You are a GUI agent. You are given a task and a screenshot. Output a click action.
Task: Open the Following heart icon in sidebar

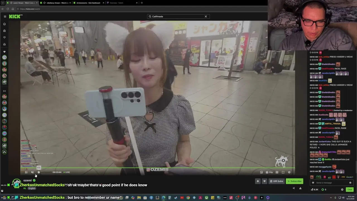[4, 37]
